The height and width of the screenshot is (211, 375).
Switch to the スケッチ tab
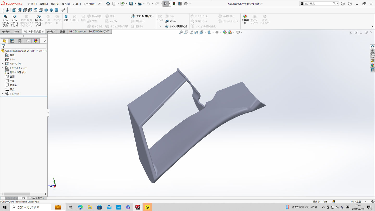[17, 32]
